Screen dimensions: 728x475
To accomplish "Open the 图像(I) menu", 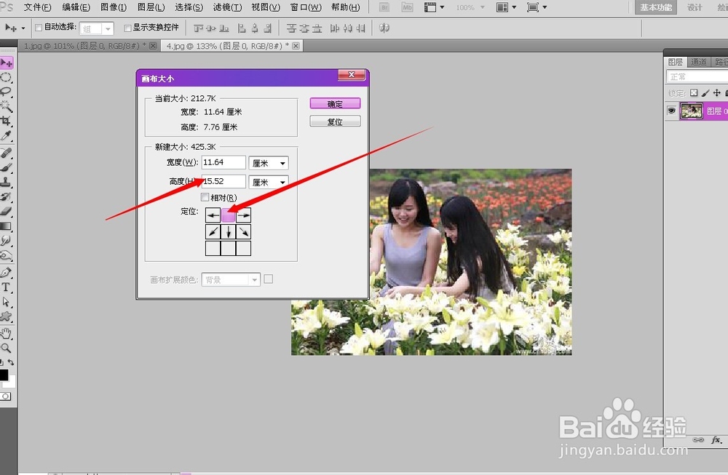I will (114, 7).
